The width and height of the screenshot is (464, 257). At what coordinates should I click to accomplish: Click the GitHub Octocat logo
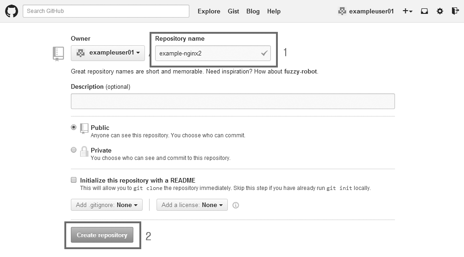coord(12,11)
